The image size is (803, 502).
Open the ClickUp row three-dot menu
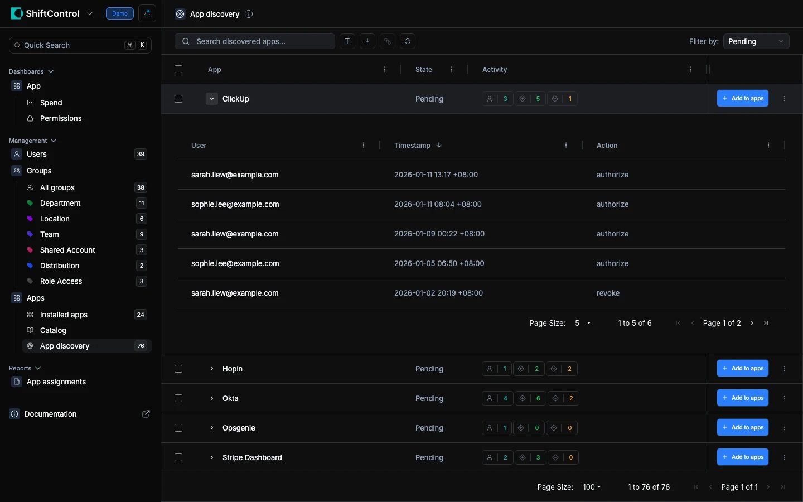coord(785,99)
